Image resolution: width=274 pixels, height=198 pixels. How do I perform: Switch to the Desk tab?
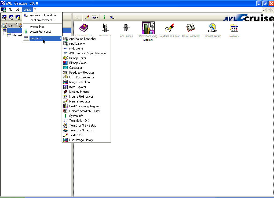point(9,25)
